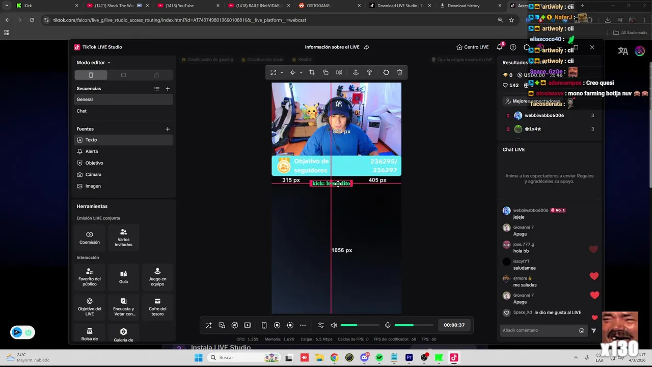This screenshot has width=652, height=367.
Task: Open the AI tools hexagon icon
Action: [x=234, y=325]
